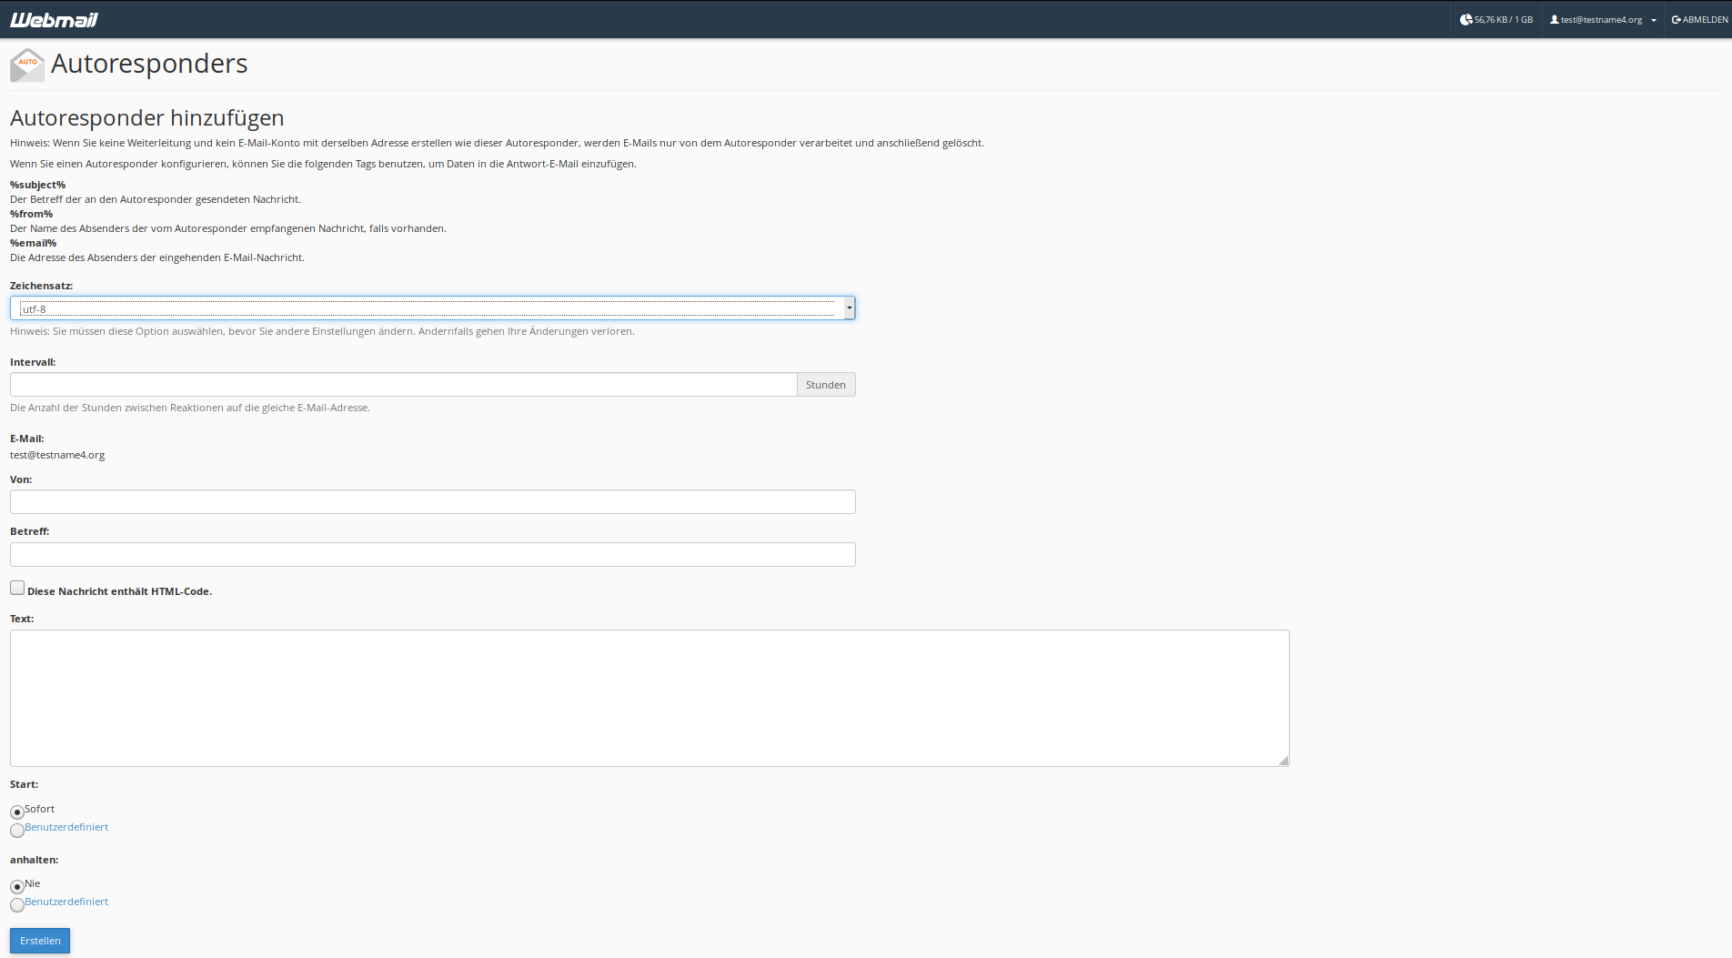1732x958 pixels.
Task: Click the Text area resize handle
Action: point(1284,761)
